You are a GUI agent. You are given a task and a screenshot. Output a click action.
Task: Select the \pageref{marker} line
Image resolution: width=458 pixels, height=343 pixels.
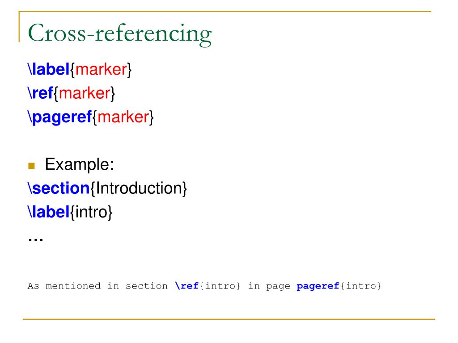click(x=90, y=117)
